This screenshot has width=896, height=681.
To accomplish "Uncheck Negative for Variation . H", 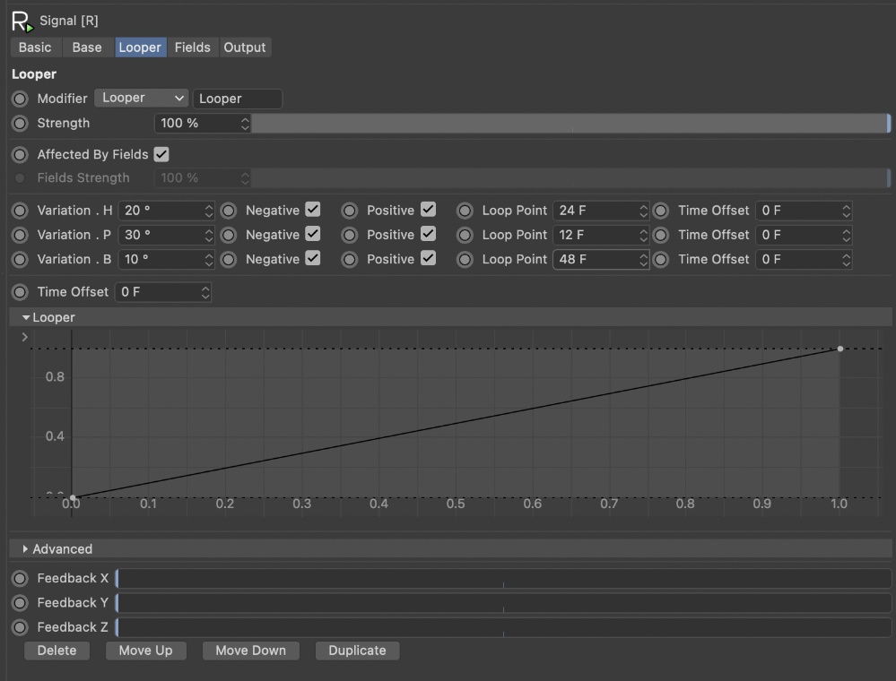I will [312, 210].
